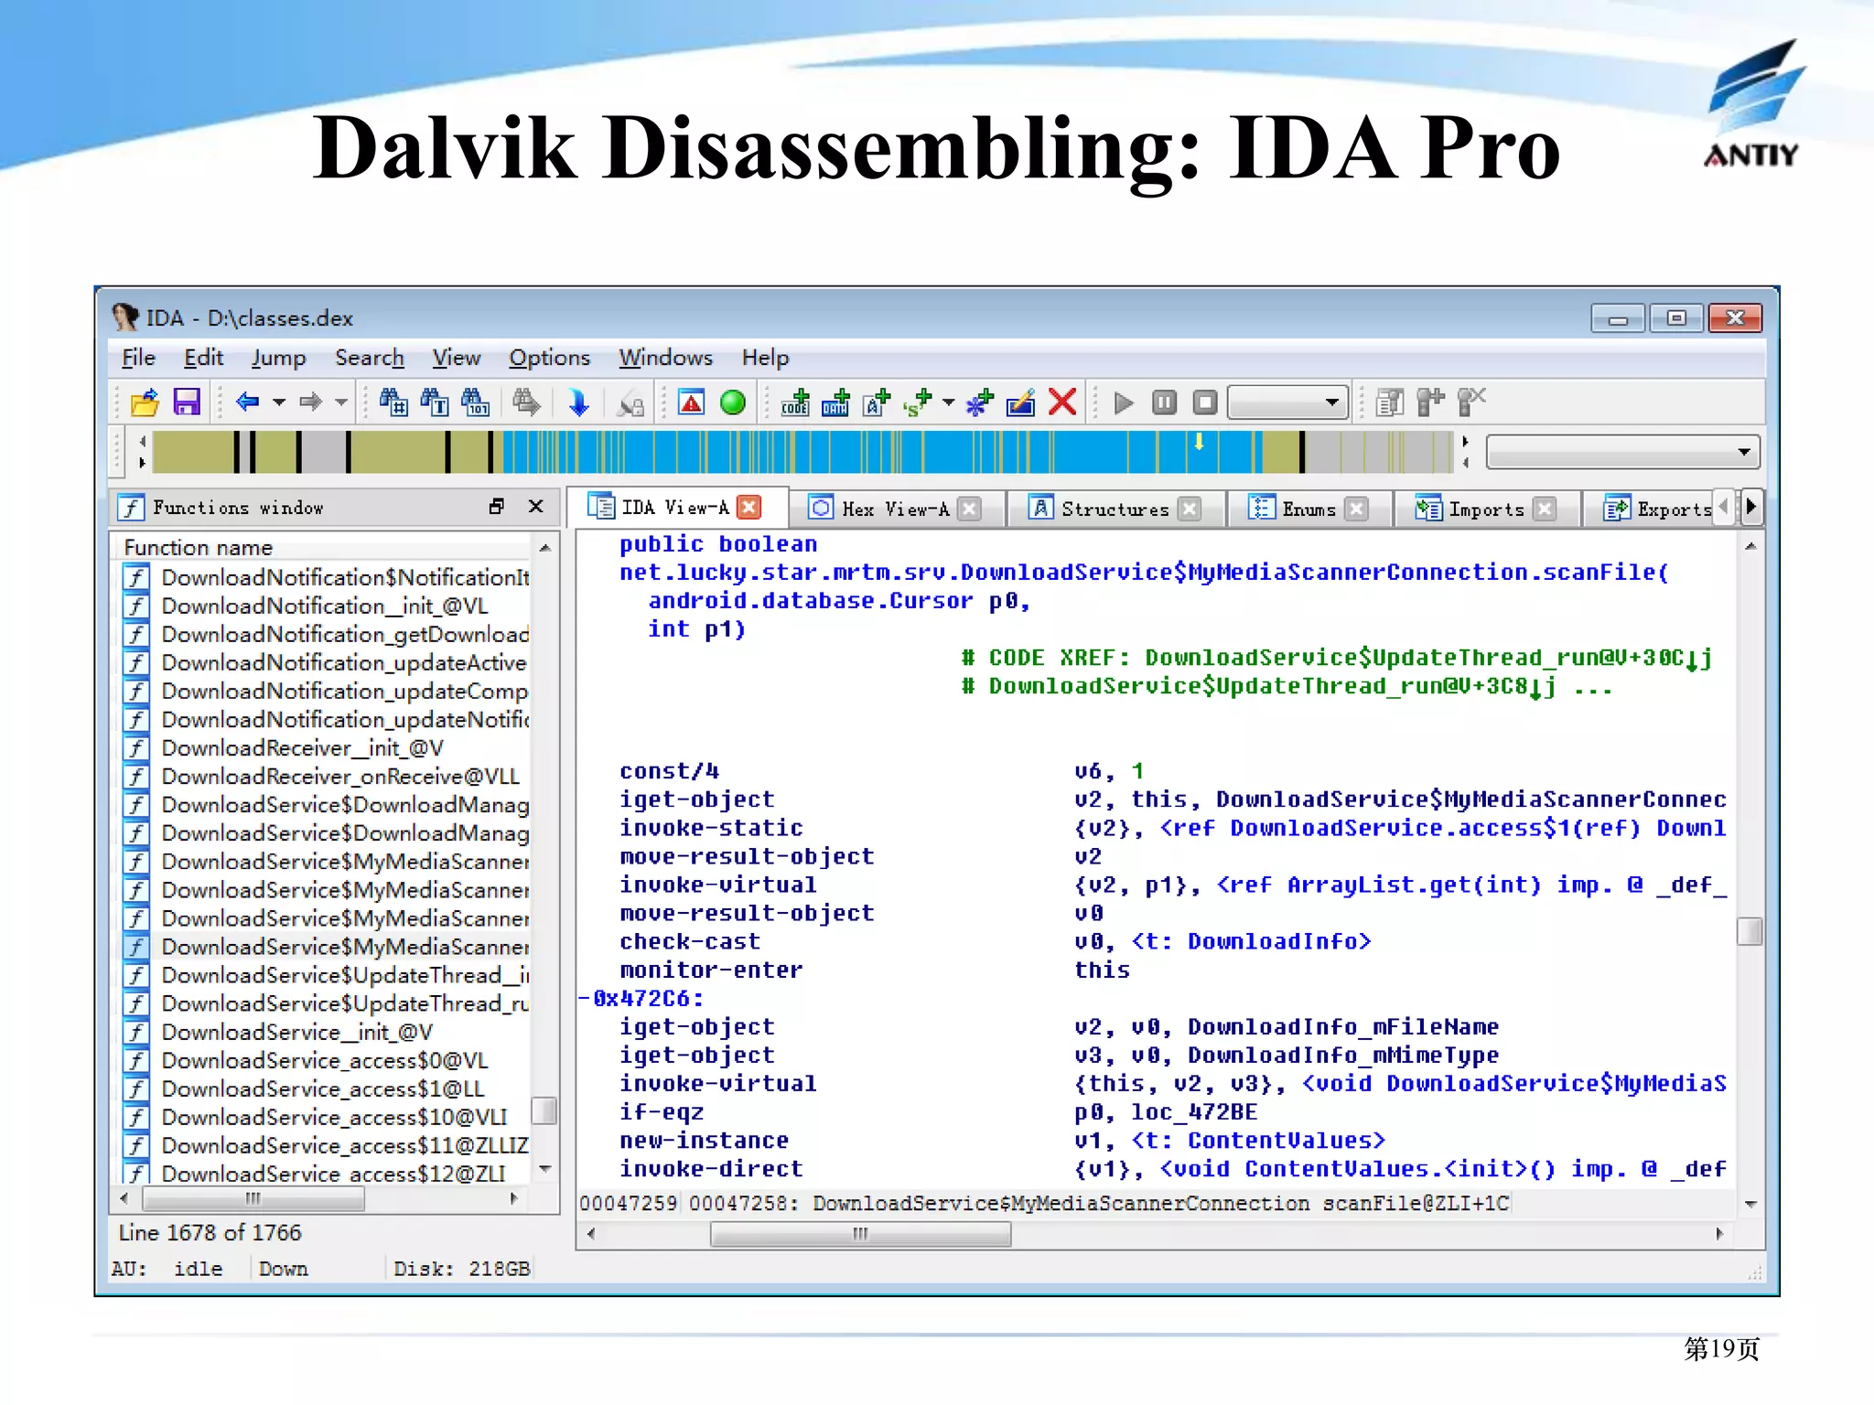Click the functions list vertical scrollbar thumb
The image size is (1874, 1405).
[544, 1110]
